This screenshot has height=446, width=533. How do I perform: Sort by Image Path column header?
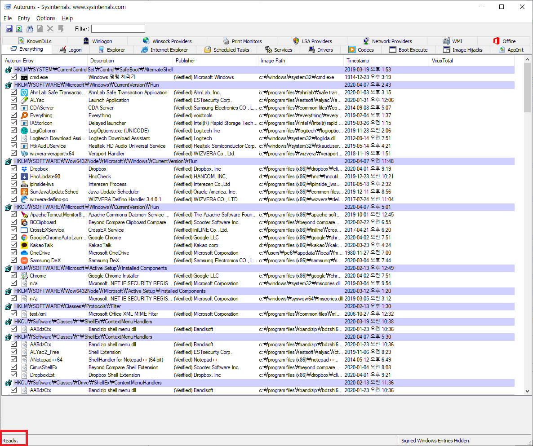click(301, 61)
